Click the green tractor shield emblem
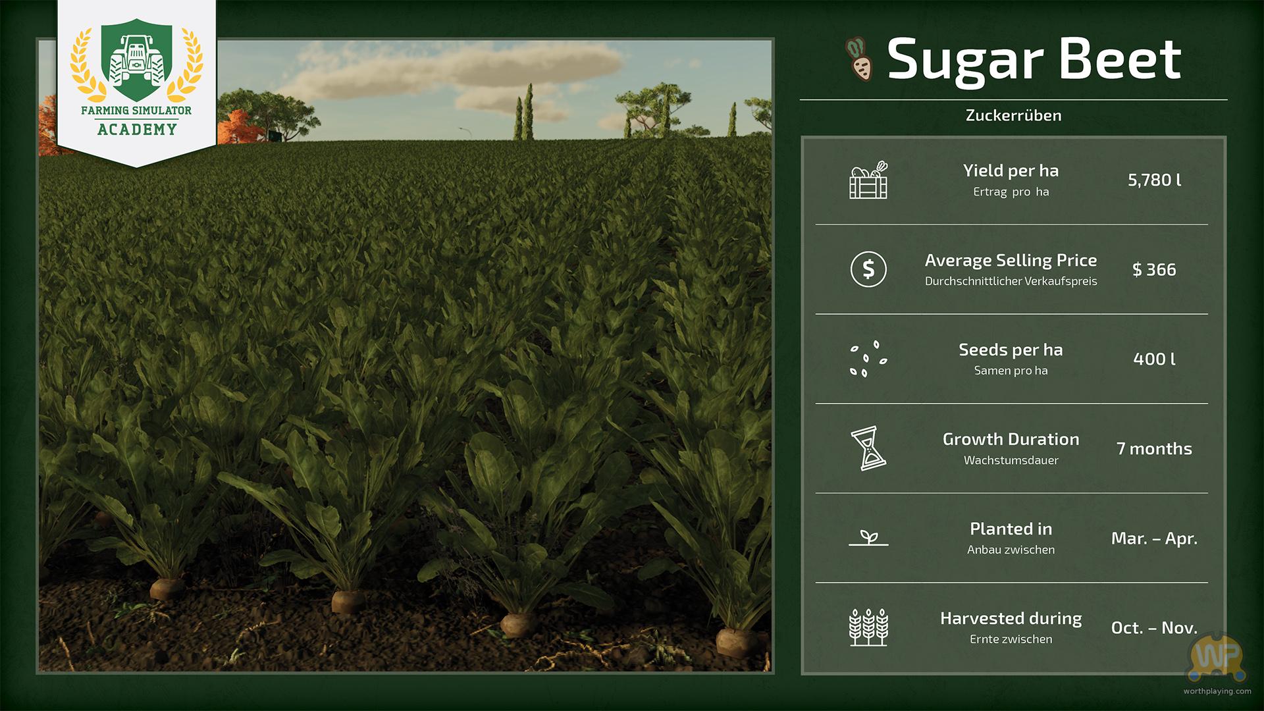The image size is (1264, 711). 136,61
